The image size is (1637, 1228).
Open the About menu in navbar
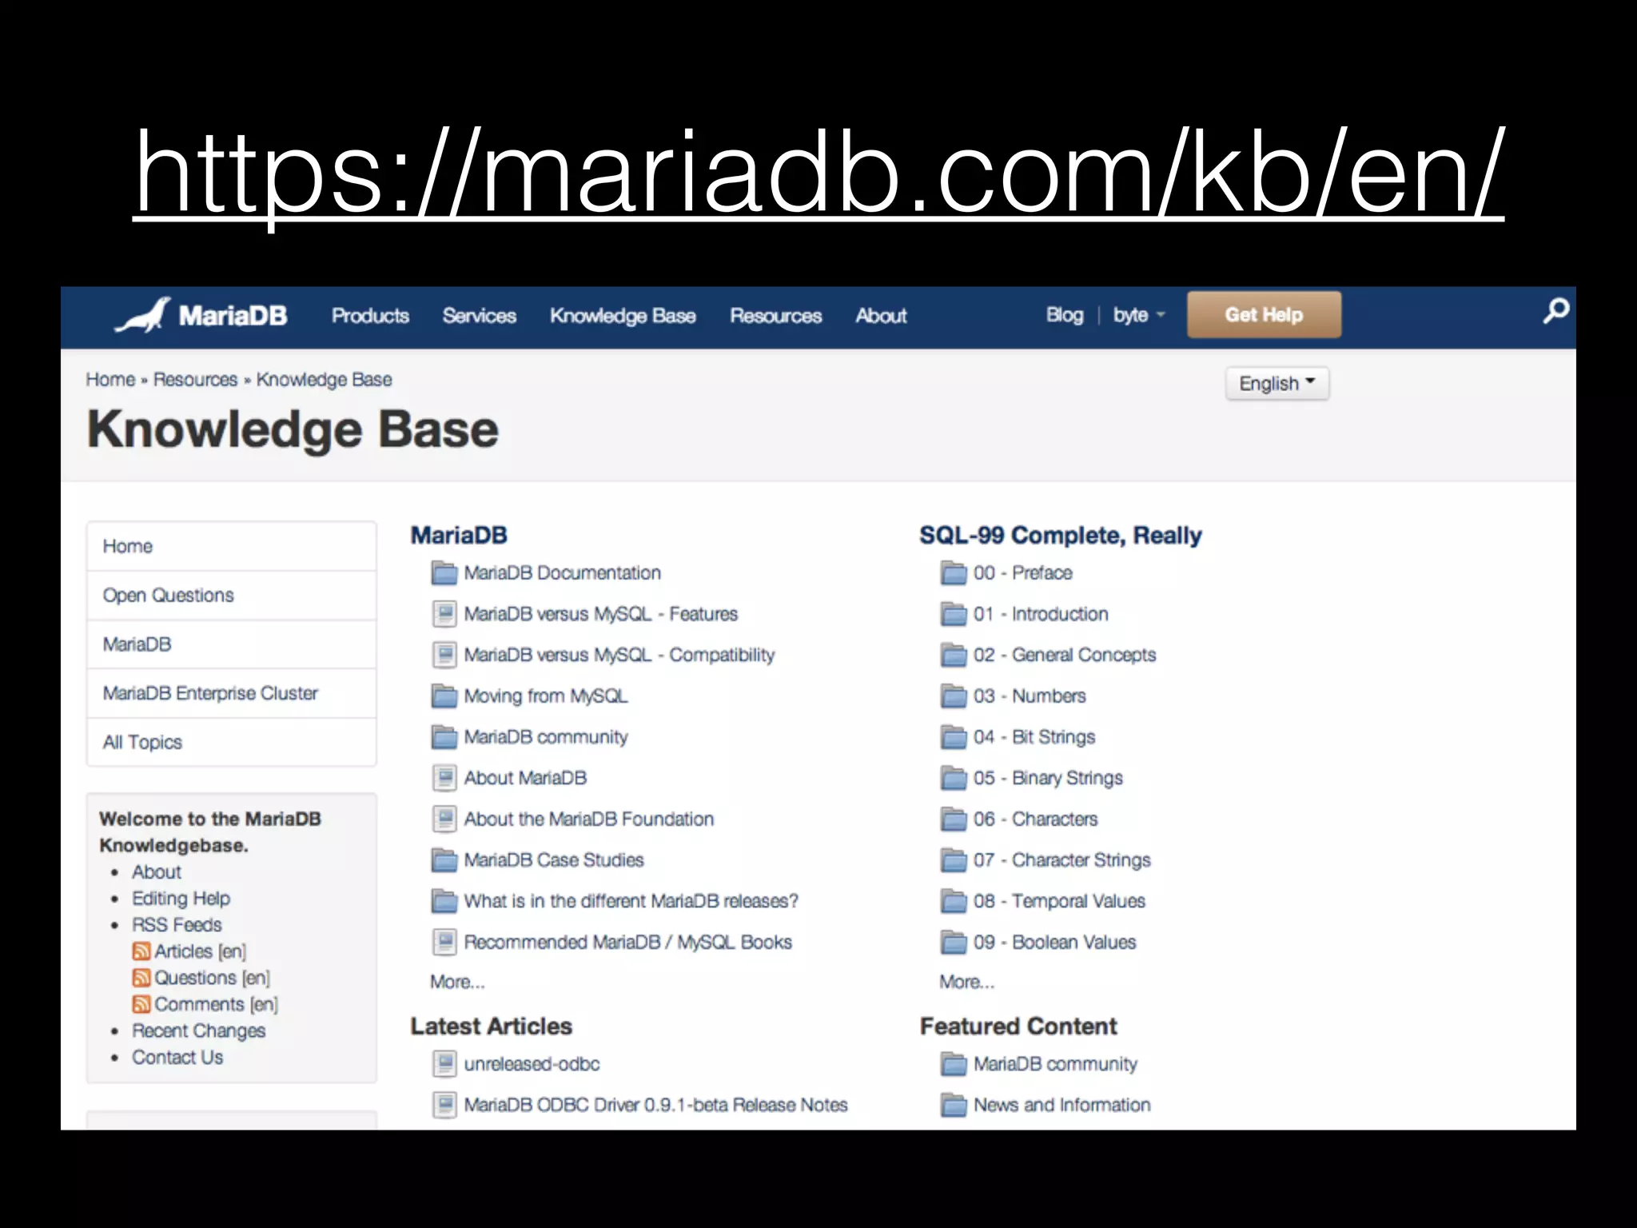pyautogui.click(x=881, y=316)
